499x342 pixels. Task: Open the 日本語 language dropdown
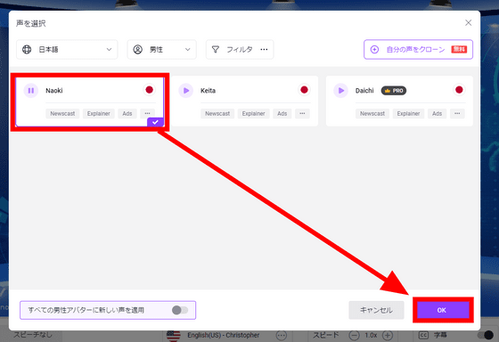67,50
